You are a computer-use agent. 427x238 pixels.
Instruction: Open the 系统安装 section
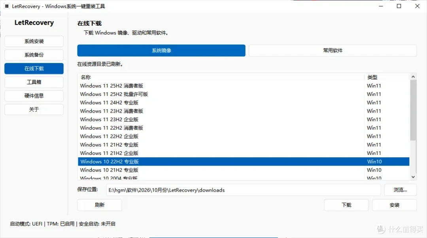tap(34, 41)
